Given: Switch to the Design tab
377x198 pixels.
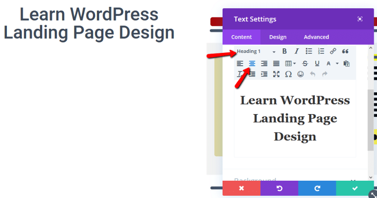Looking at the screenshot, I should click(278, 37).
